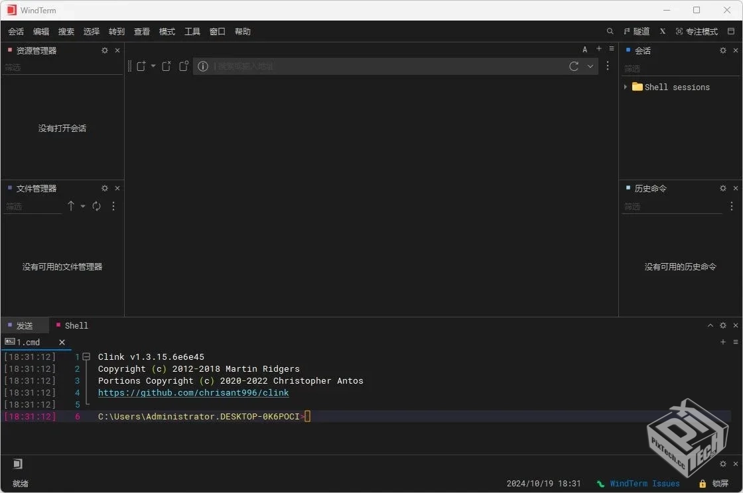Image resolution: width=743 pixels, height=493 pixels.
Task: Click the font size A icon above address bar
Action: (584, 48)
